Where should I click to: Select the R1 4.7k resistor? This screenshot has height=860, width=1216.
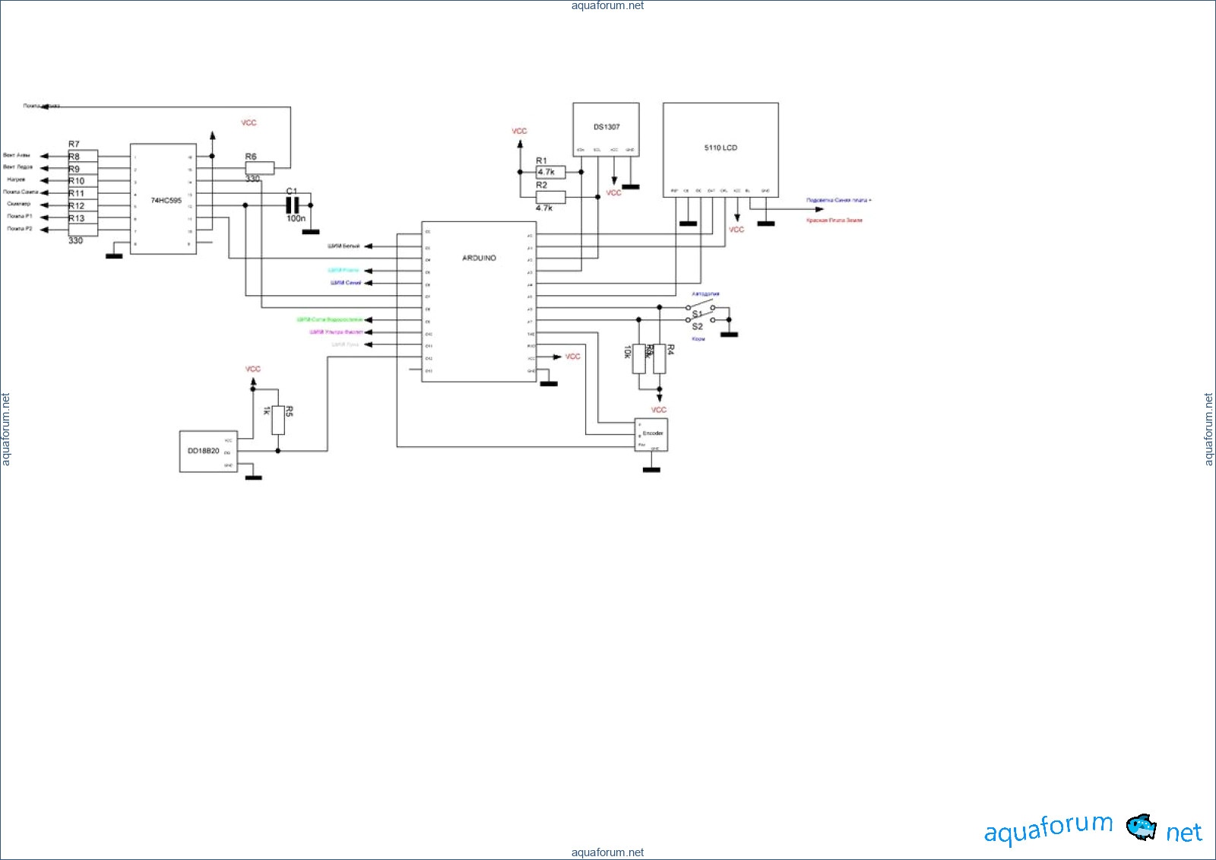[x=550, y=172]
